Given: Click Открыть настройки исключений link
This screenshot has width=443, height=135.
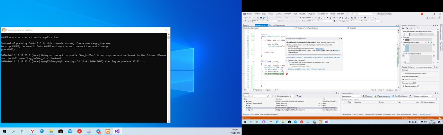Looking at the screenshot, I should (299, 69).
